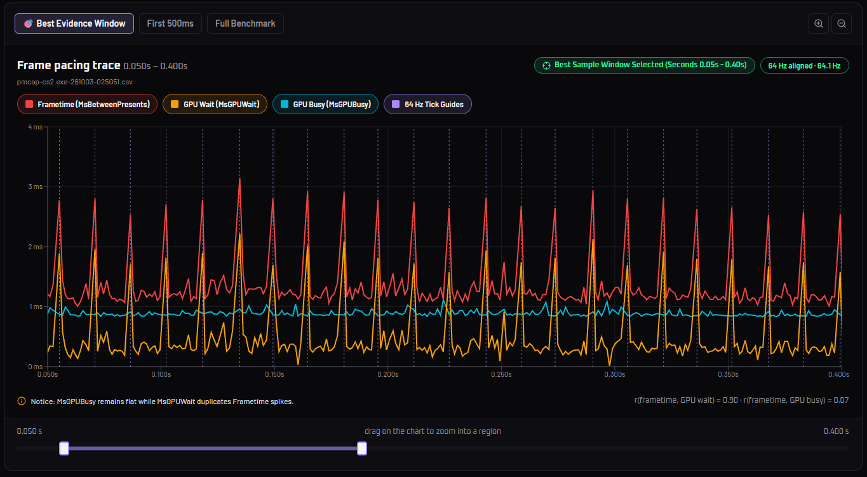
Task: Click the left handle of the range slider
Action: click(x=64, y=448)
